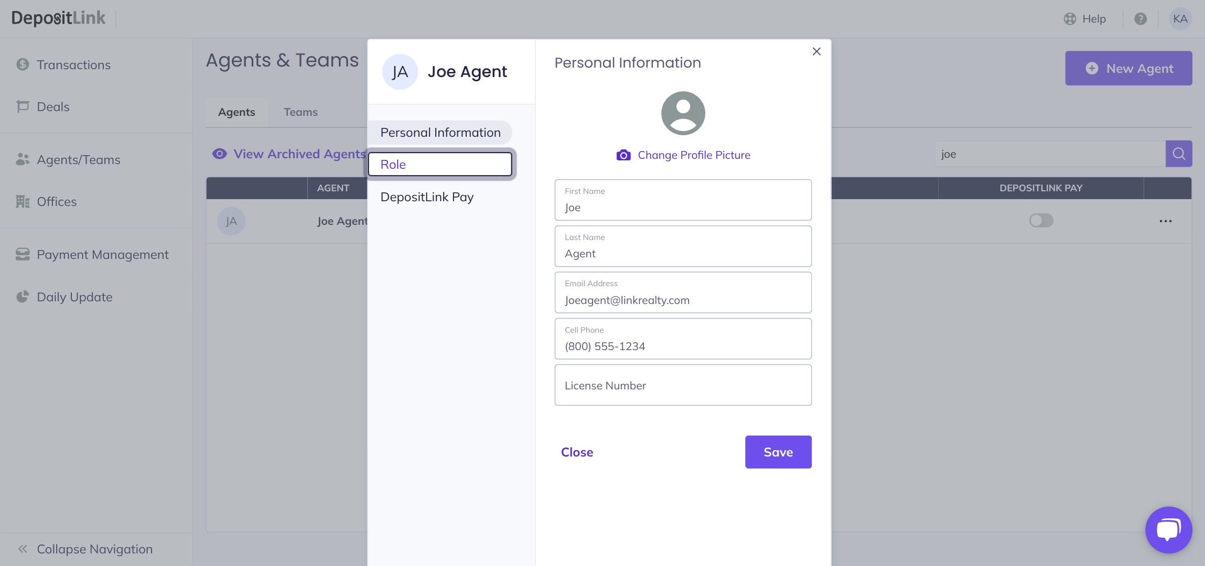The image size is (1205, 566).
Task: Click the Agents/Teams people icon
Action: pos(23,159)
